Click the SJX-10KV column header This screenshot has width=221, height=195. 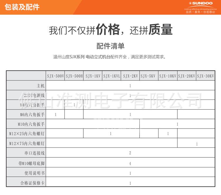point(168,76)
